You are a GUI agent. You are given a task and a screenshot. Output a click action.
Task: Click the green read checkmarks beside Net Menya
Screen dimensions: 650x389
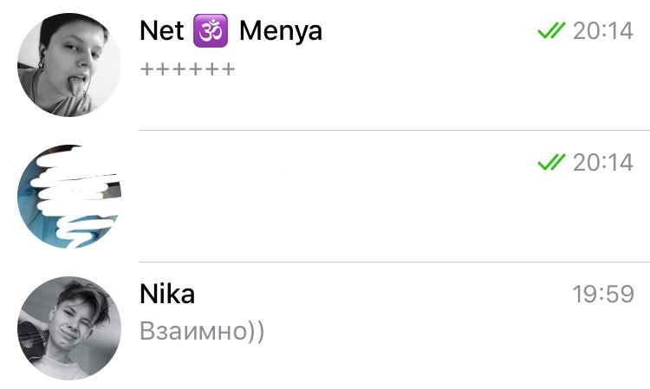(551, 30)
